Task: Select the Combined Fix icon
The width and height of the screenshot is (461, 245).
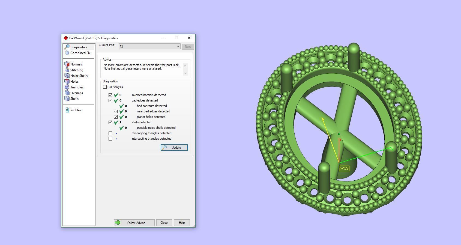Action: click(x=67, y=53)
